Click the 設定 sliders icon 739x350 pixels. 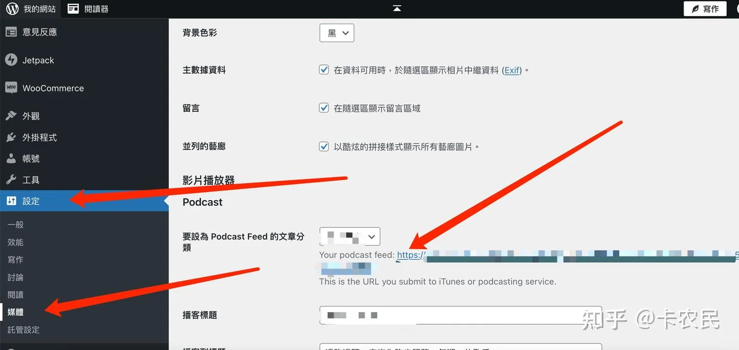pyautogui.click(x=11, y=201)
